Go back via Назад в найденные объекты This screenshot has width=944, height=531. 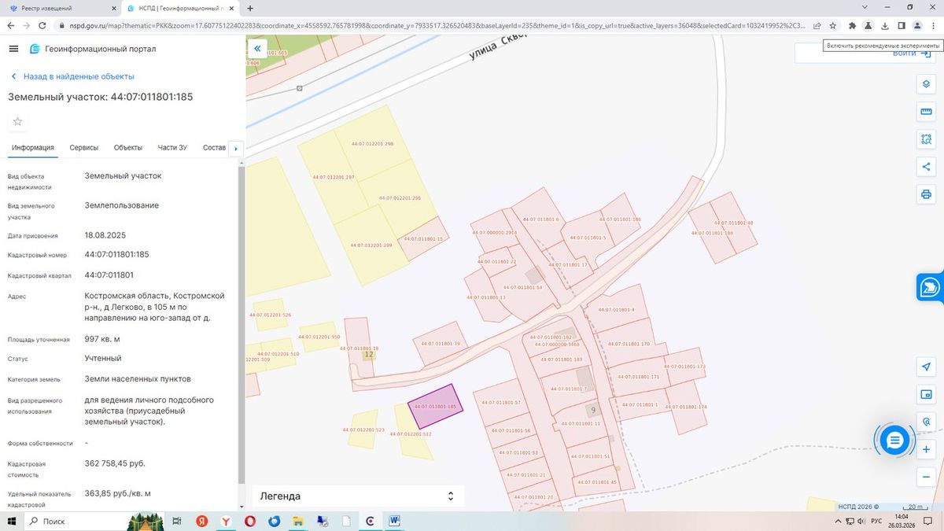pos(72,76)
